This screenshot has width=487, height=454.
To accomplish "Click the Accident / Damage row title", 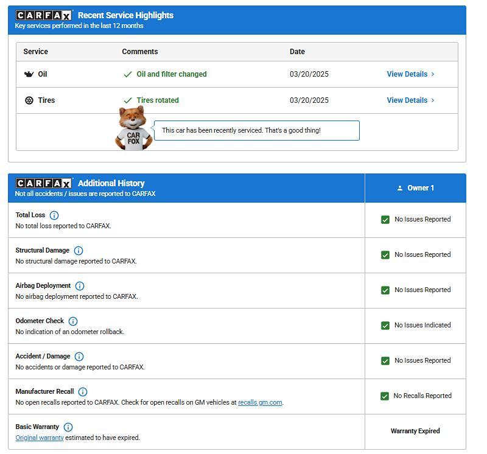I will point(43,356).
